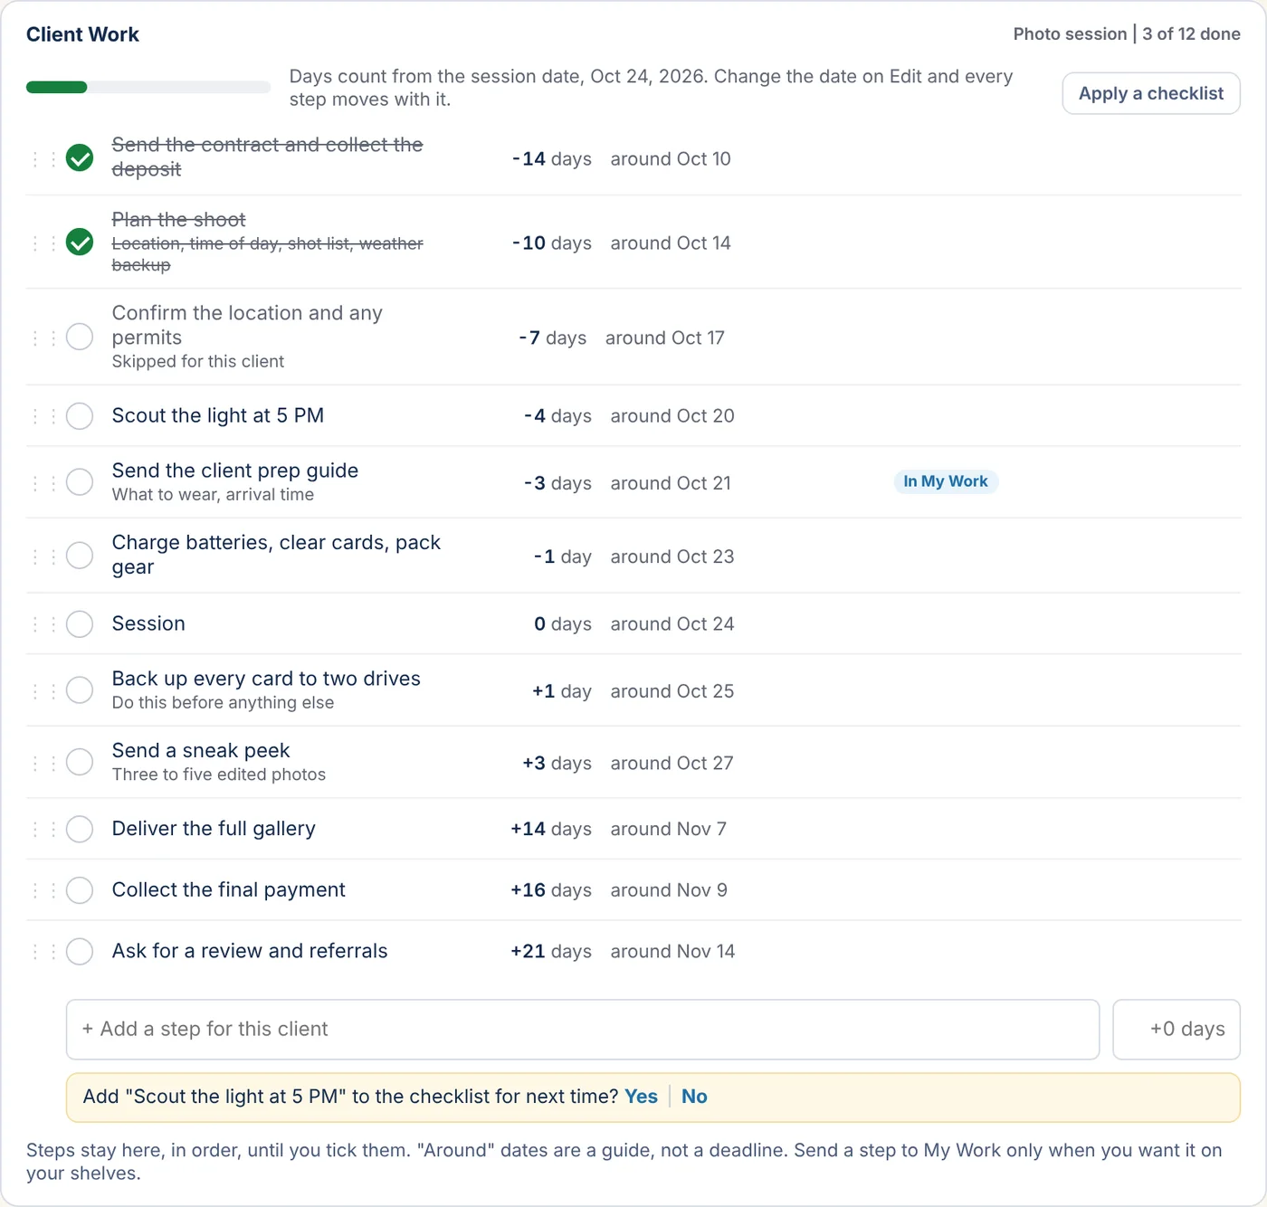Screen dimensions: 1267x1207
Task: Answer Yes to add step to checklist
Action: coord(641,1097)
